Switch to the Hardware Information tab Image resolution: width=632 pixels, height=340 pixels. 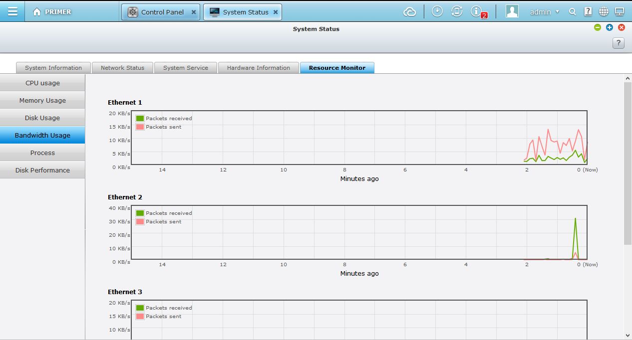[259, 68]
